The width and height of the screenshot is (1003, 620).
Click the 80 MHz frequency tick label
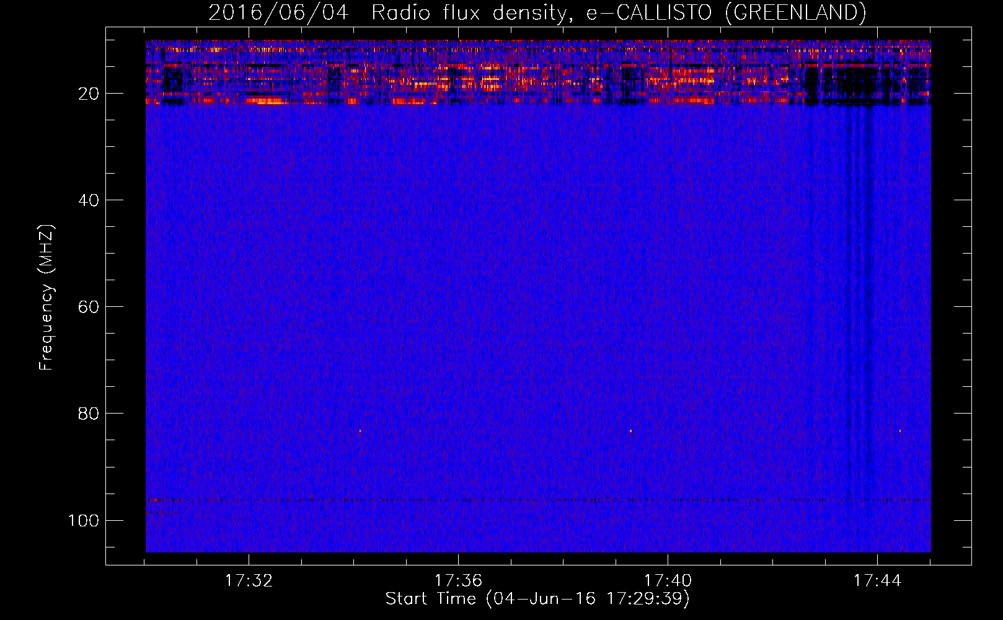(x=89, y=414)
